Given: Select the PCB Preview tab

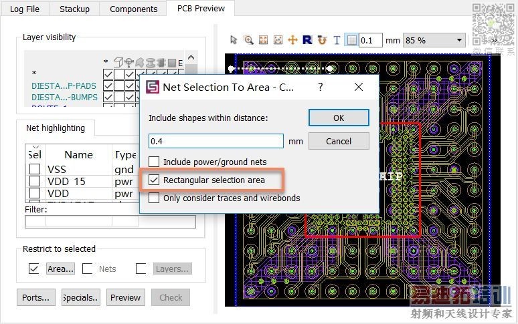Looking at the screenshot, I should pyautogui.click(x=201, y=8).
